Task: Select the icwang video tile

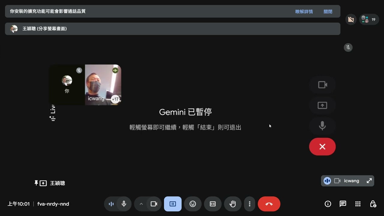Action: [103, 85]
